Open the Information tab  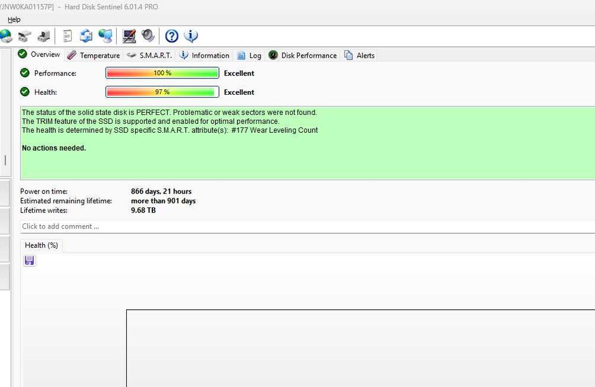tap(205, 55)
